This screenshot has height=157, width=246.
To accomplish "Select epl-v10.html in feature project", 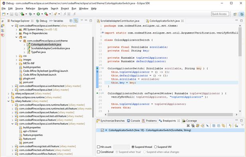I will tap(30, 131).
